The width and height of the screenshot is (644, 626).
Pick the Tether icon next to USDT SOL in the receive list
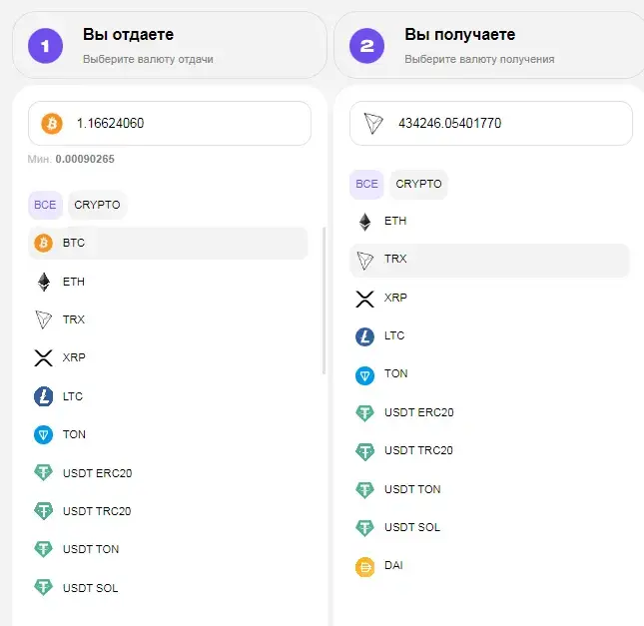point(364,528)
